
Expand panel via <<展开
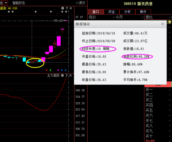[80, 3]
